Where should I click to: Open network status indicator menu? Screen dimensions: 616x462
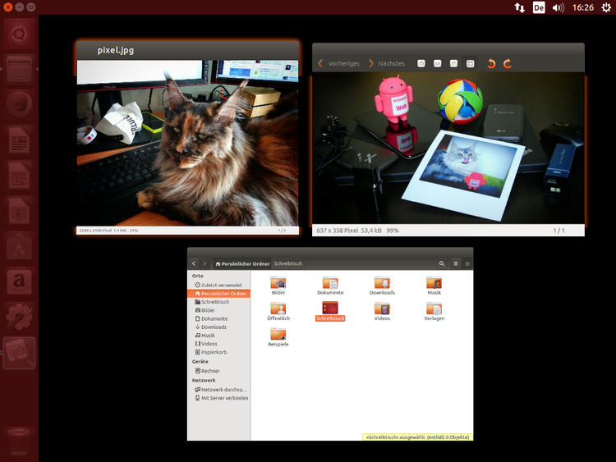pos(519,7)
